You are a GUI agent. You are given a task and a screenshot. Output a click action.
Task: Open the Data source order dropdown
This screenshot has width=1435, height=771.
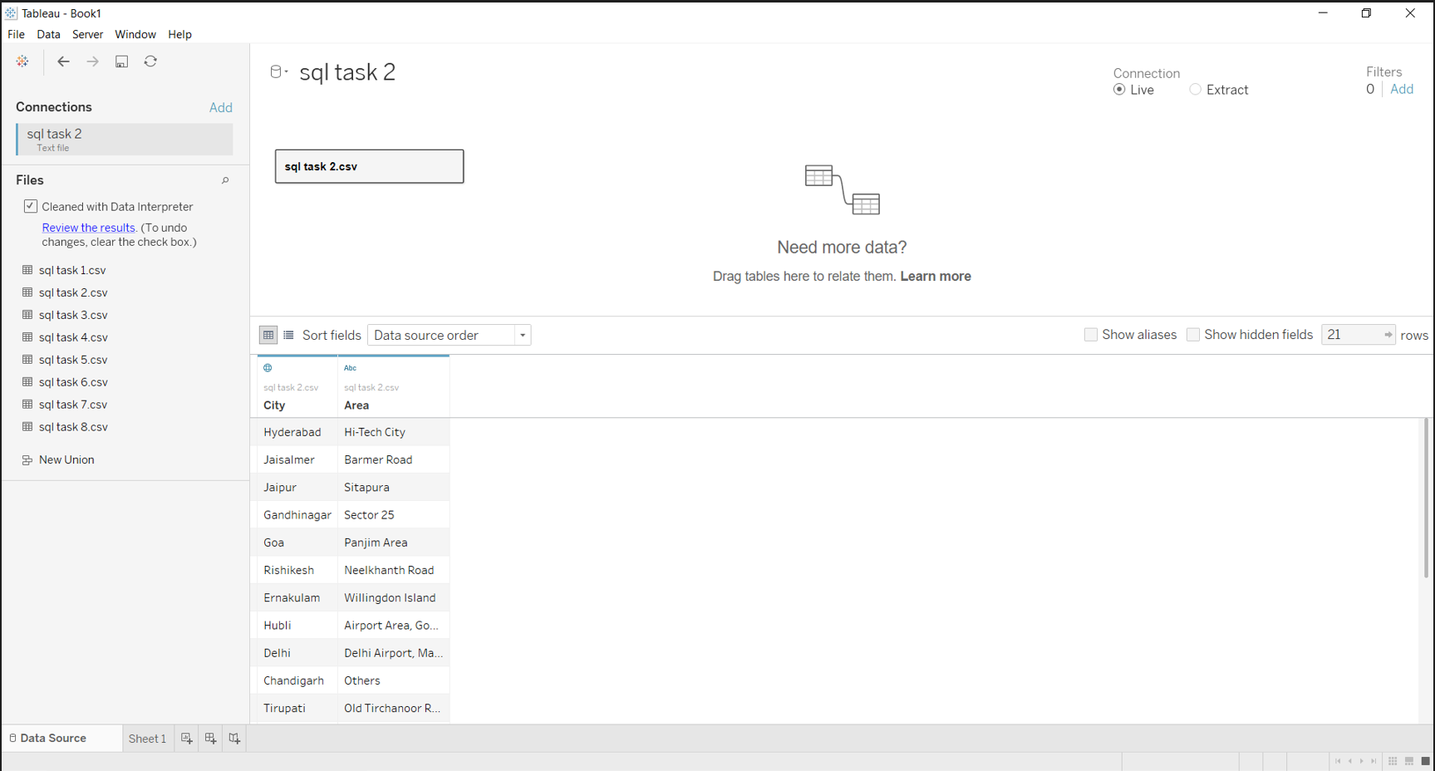[522, 334]
